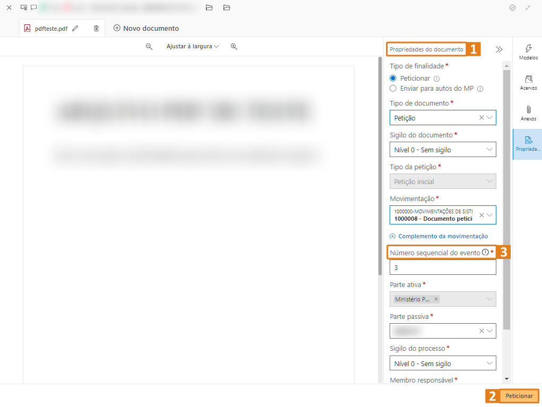542x407 pixels.
Task: Select the Peticionar radio option
Action: (393, 78)
